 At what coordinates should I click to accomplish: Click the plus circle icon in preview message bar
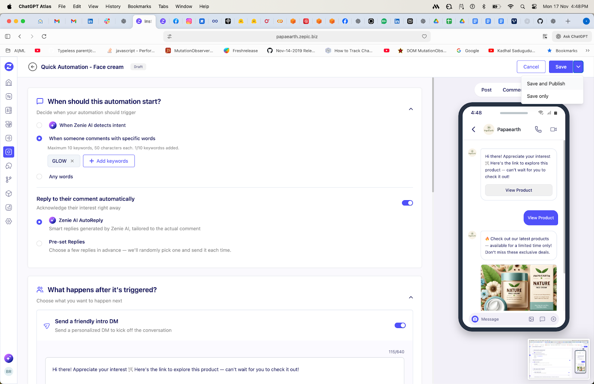[554, 319]
